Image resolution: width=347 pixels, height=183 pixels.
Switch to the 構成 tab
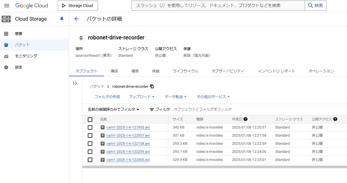coord(114,71)
